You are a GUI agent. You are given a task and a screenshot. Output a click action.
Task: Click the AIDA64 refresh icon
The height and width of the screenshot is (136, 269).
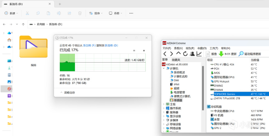[x=185, y=54]
